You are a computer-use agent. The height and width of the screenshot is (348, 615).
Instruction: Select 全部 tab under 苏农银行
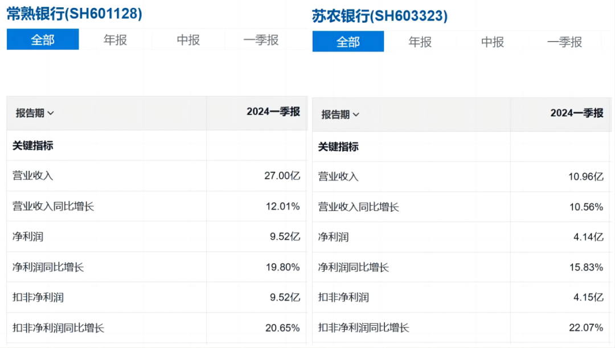(x=348, y=42)
